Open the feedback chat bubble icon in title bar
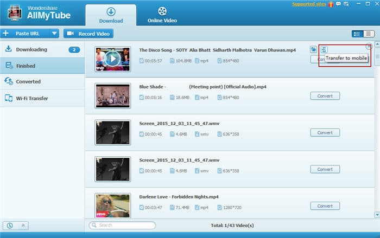Screen dimensions: 380x238 pyautogui.click(x=338, y=4)
